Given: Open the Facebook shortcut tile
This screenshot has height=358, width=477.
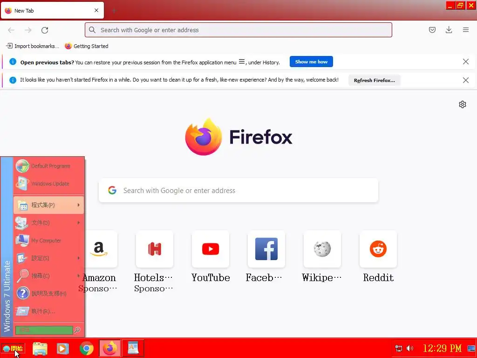Looking at the screenshot, I should click(266, 249).
